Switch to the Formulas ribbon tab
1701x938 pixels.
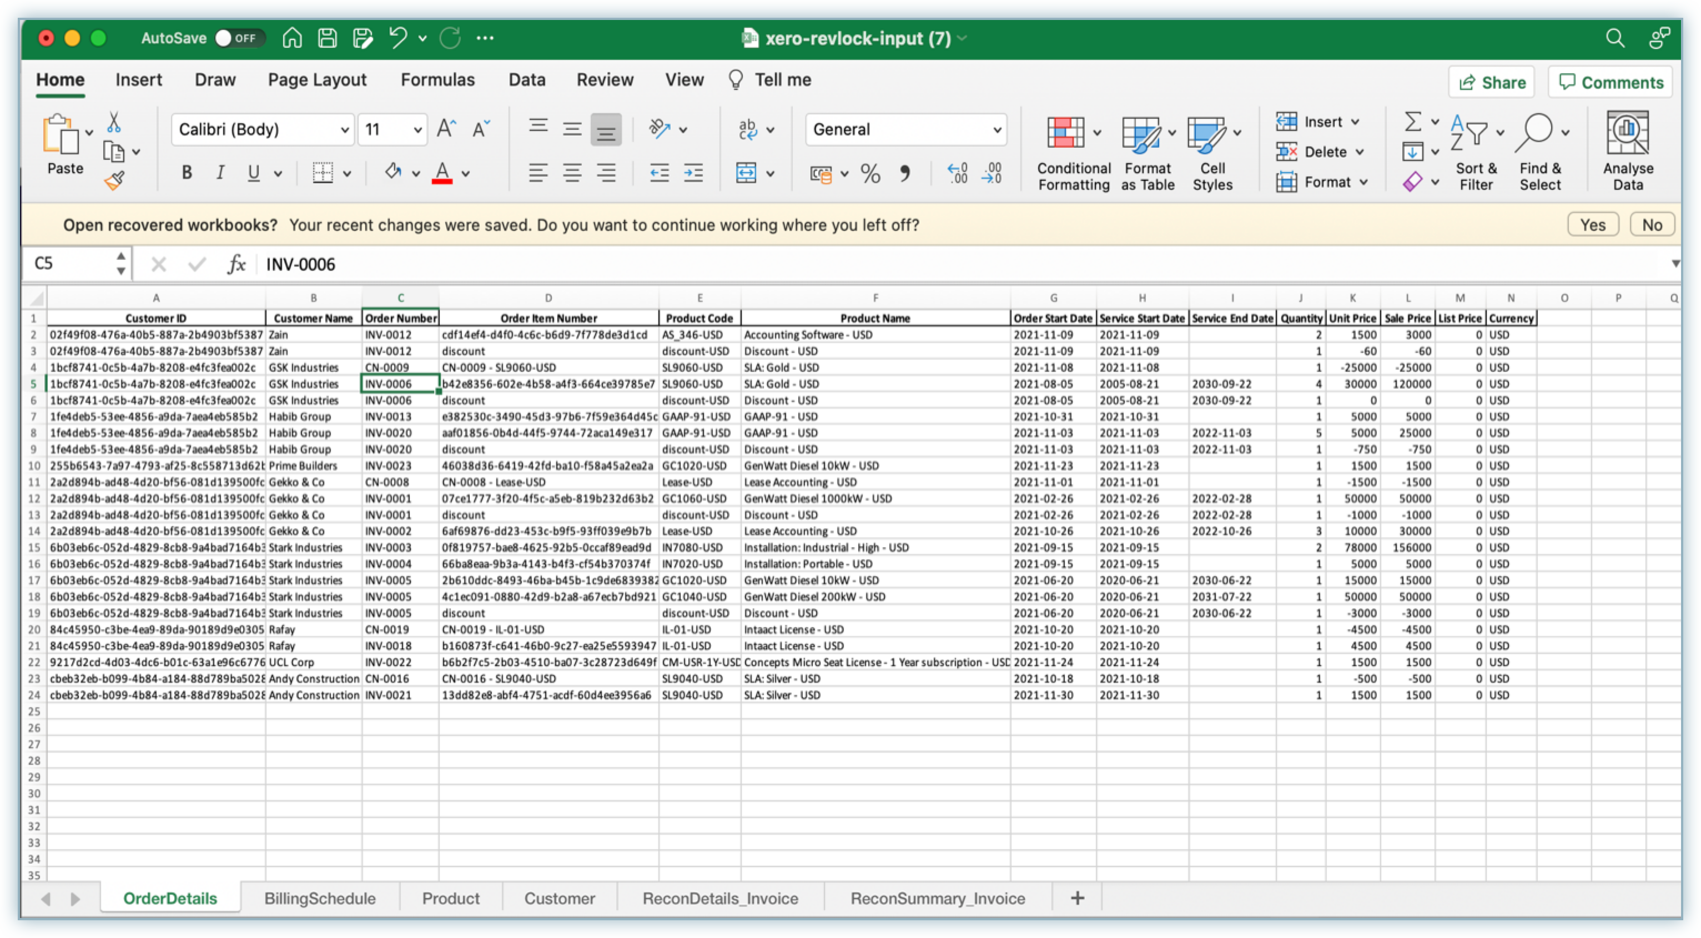[437, 80]
